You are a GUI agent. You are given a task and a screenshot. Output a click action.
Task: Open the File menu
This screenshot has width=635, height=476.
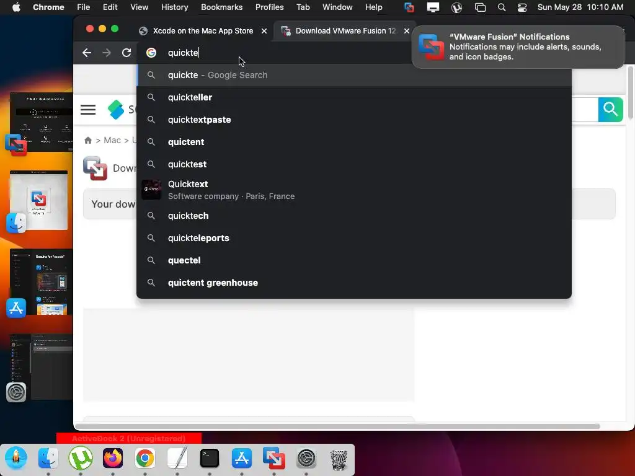click(84, 7)
